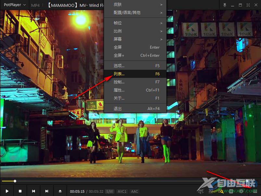The height and width of the screenshot is (196, 261).
Task: Minimize the PotPlayer window
Action: click(232, 5)
